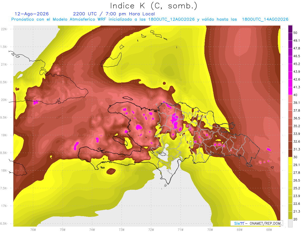Click the color bar value "42.6"
Screen dimensions: 302x233
297,79
